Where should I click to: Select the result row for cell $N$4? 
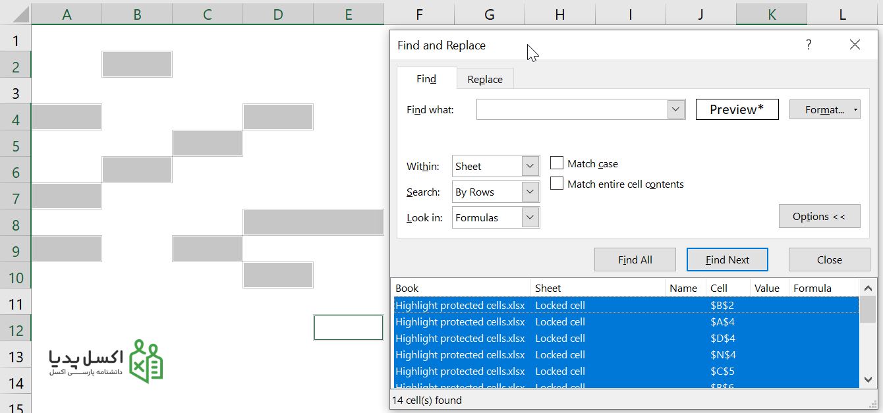pos(626,354)
